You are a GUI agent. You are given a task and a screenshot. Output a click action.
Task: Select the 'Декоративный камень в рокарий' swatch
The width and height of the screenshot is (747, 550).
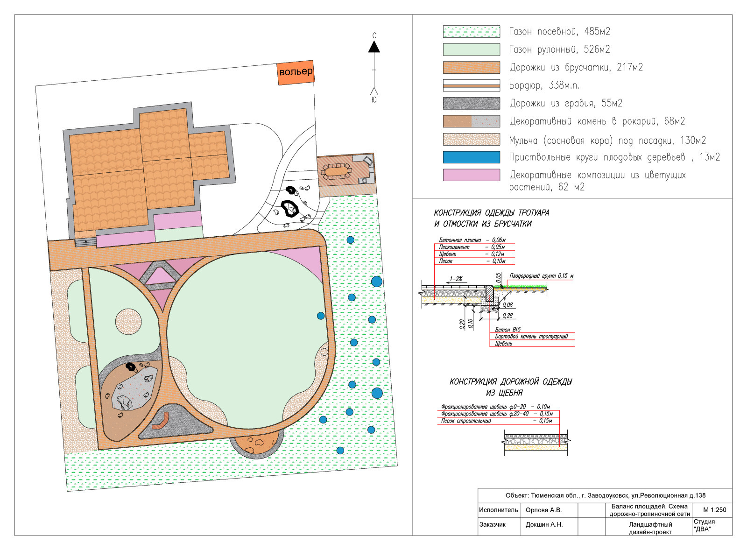(x=471, y=121)
